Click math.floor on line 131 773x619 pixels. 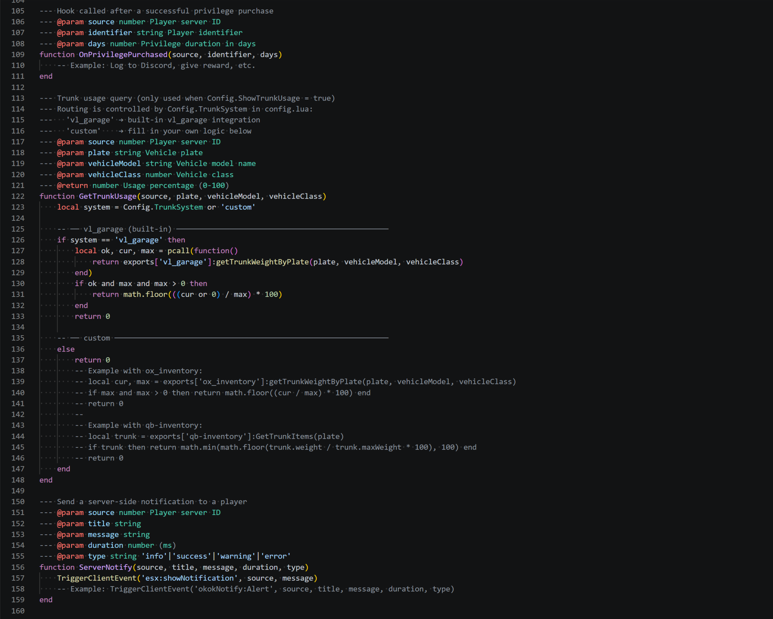pyautogui.click(x=145, y=295)
